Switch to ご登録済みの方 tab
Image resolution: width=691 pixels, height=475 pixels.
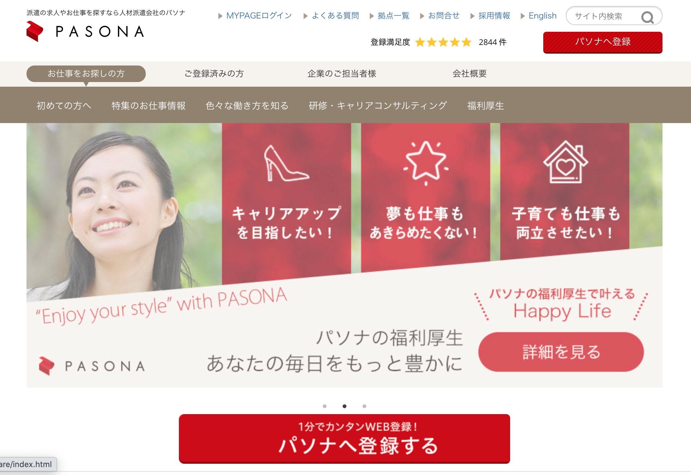click(x=214, y=73)
